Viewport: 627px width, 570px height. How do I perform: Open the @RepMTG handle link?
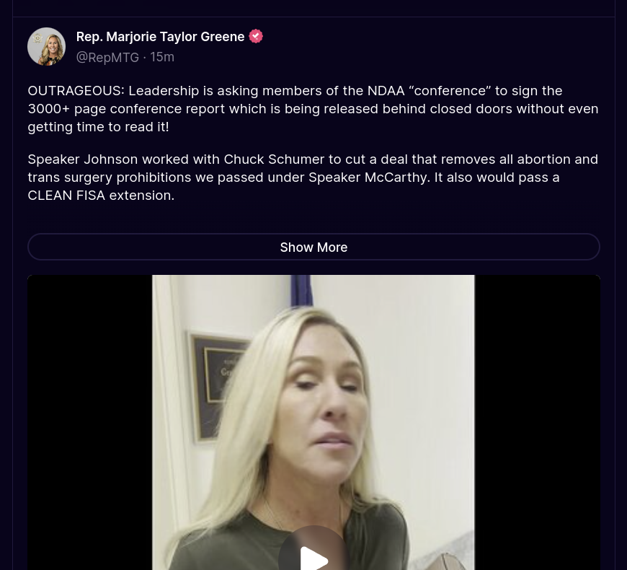[107, 57]
